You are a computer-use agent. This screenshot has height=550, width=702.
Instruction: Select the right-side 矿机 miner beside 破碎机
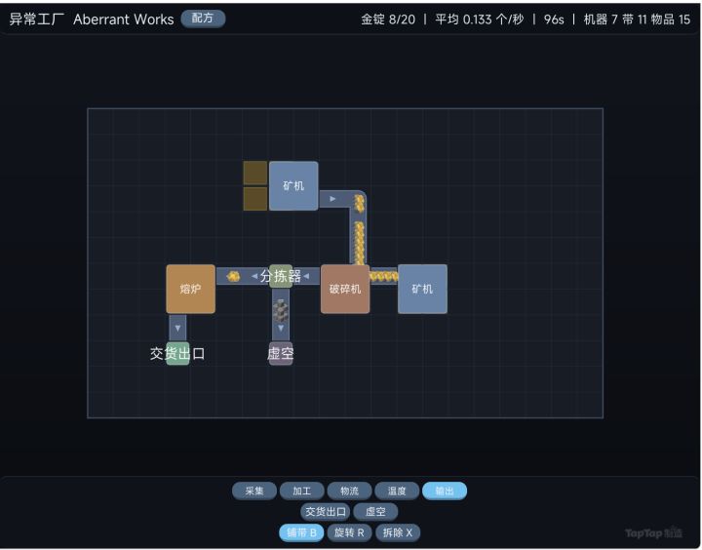click(422, 289)
